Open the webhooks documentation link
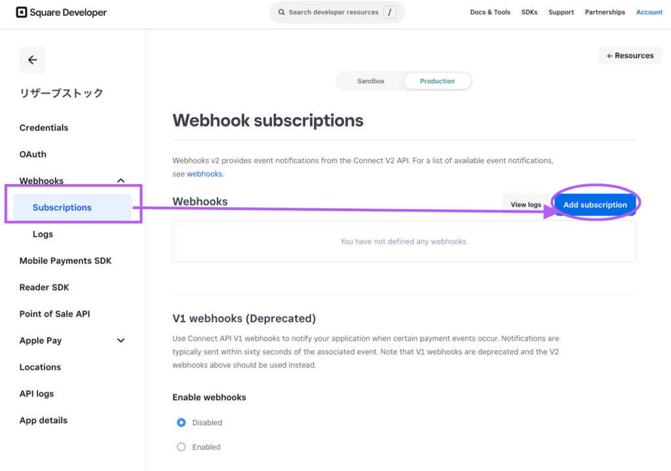671x471 pixels. (x=204, y=174)
